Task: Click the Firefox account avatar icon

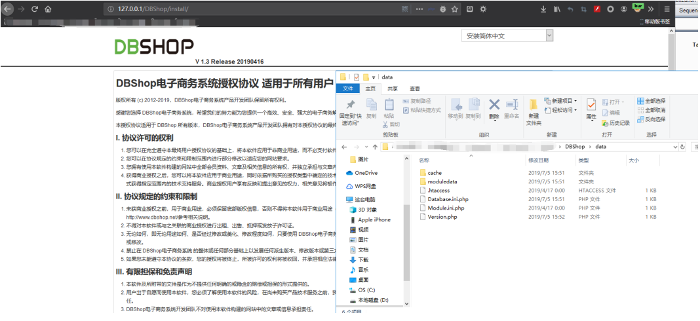Action: tap(624, 9)
